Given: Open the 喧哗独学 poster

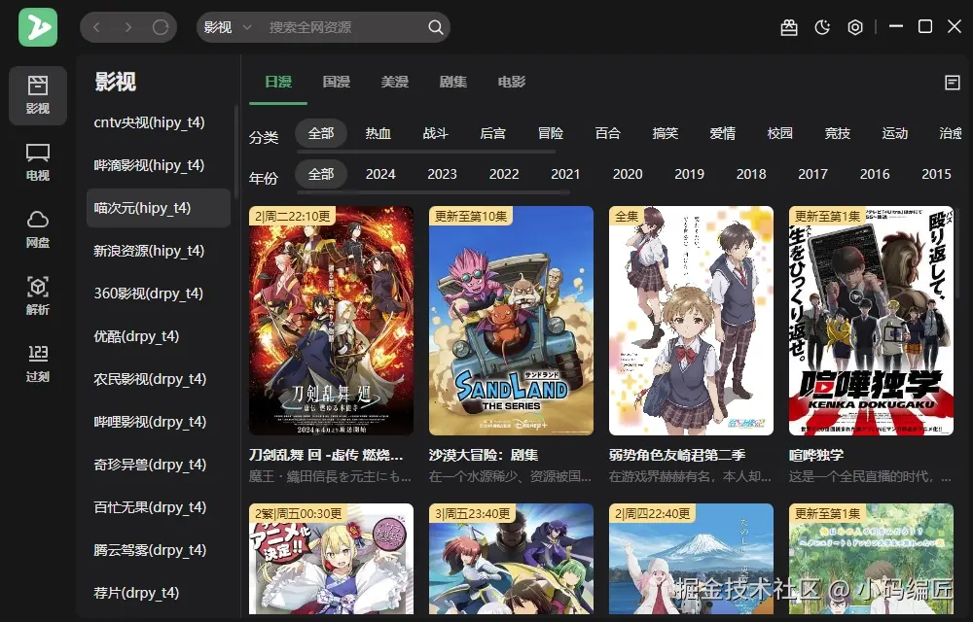Looking at the screenshot, I should (871, 321).
